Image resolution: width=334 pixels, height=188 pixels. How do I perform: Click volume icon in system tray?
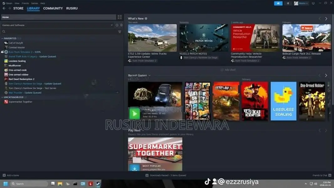(x=316, y=184)
